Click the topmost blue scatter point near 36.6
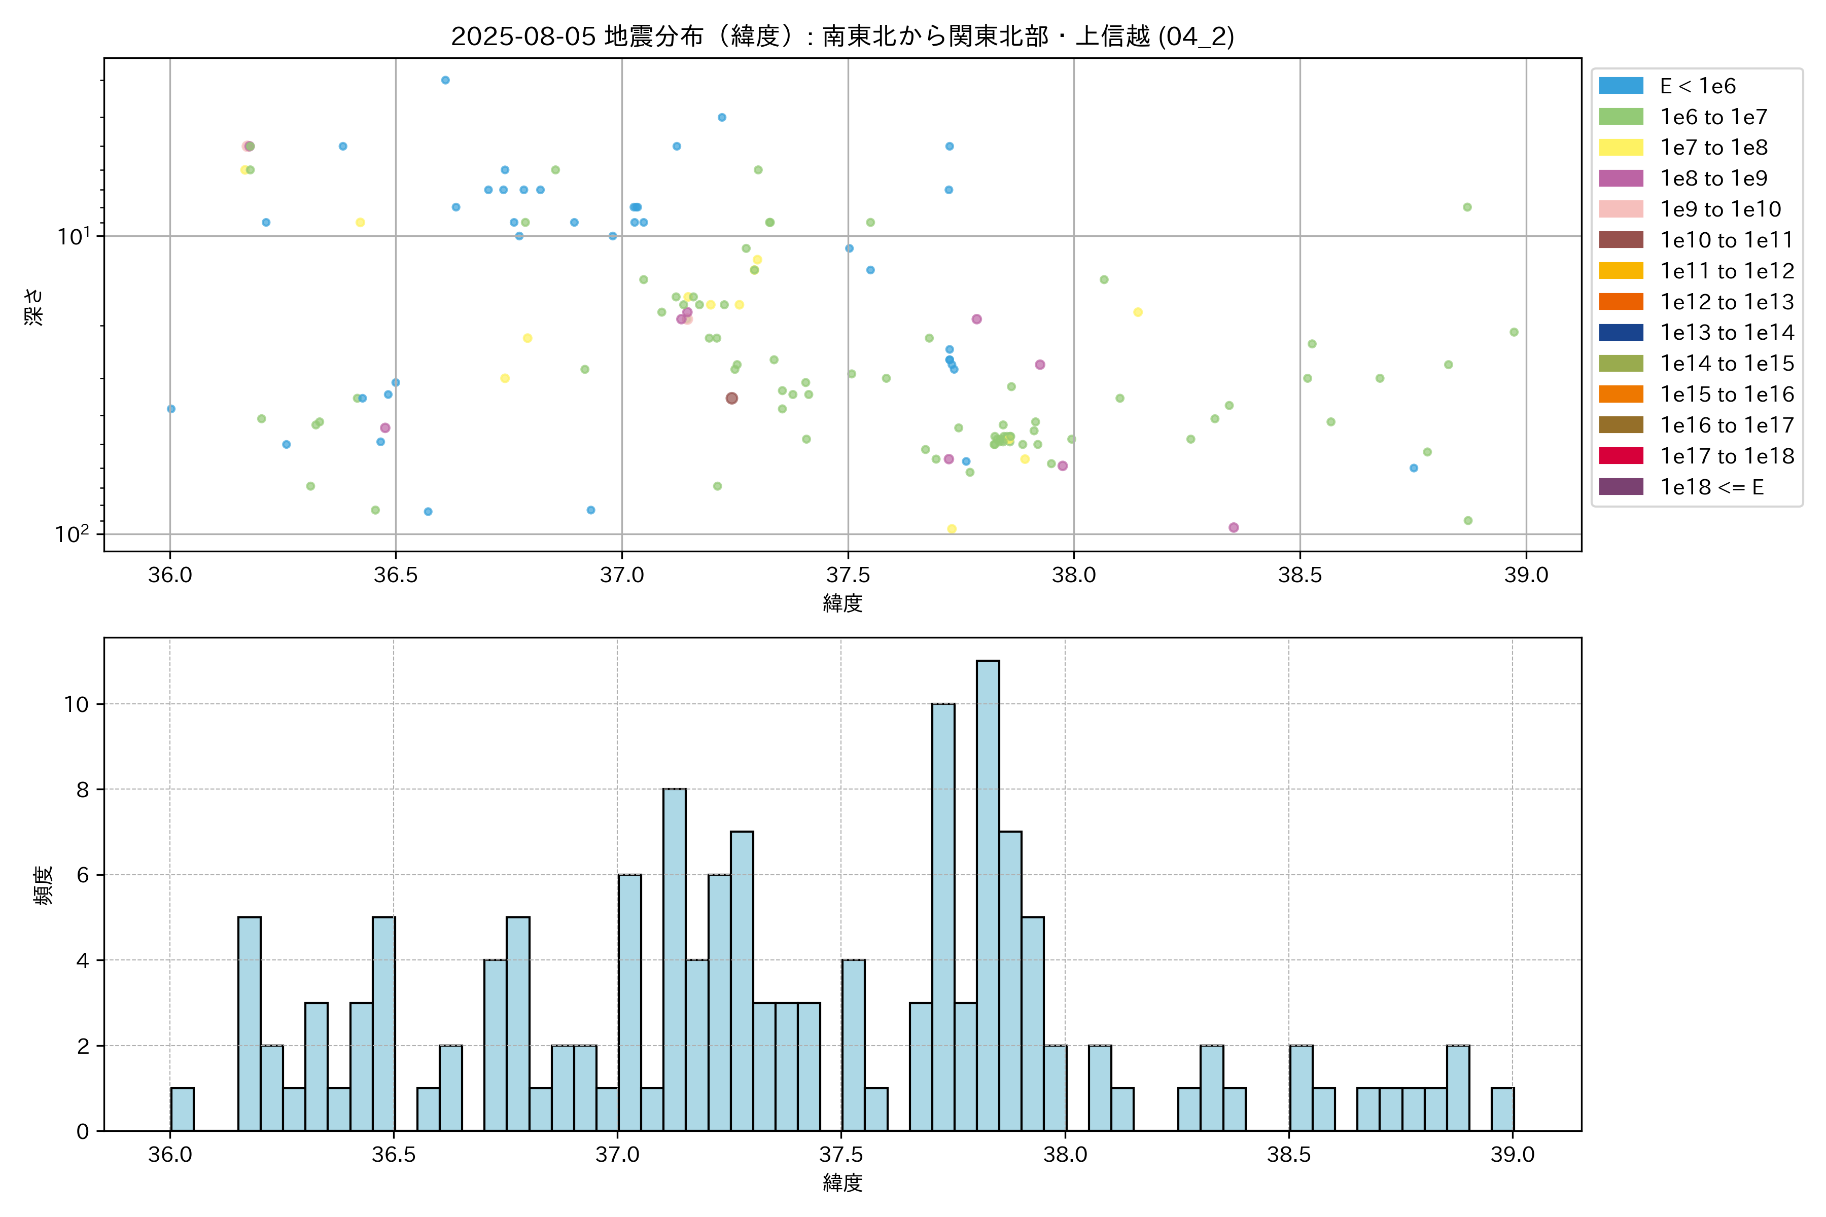Viewport: 1826px width, 1217px height. pyautogui.click(x=445, y=80)
